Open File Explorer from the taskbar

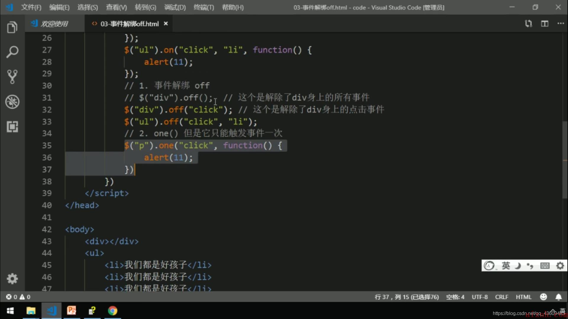coord(31,311)
